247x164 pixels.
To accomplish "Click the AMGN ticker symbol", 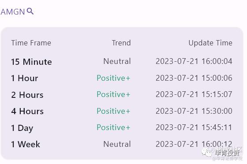I will (13, 12).
